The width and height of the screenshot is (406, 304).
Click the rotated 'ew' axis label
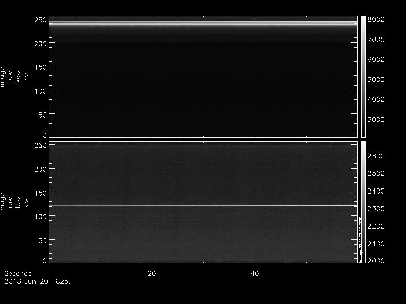26,202
